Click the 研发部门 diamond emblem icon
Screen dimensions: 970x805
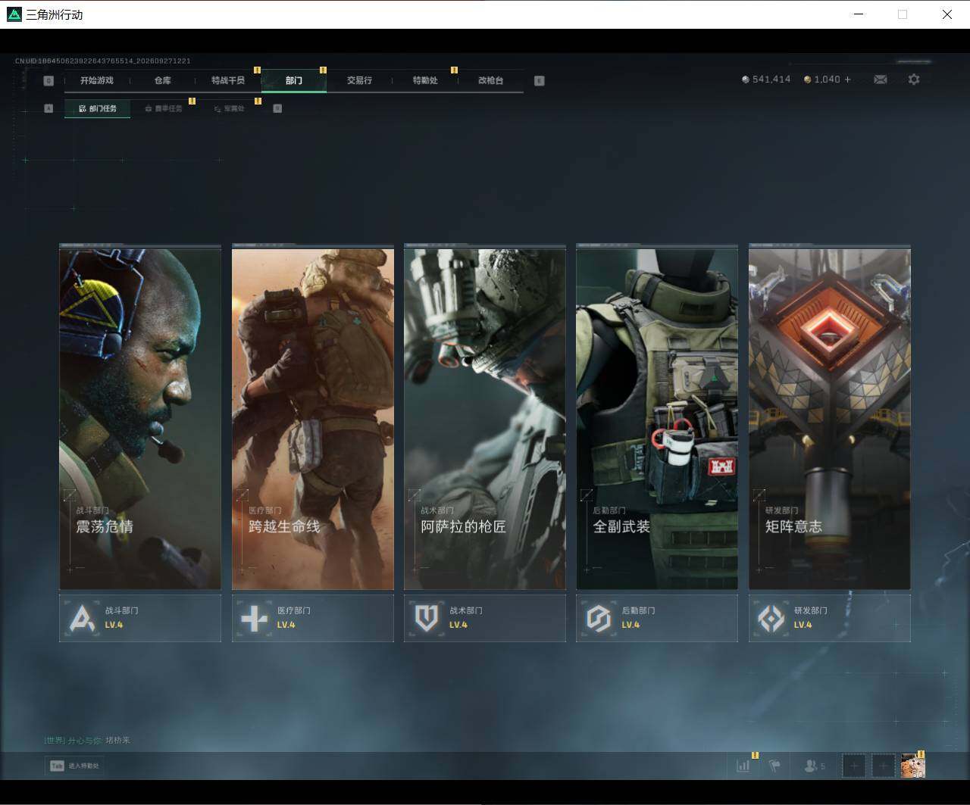771,619
